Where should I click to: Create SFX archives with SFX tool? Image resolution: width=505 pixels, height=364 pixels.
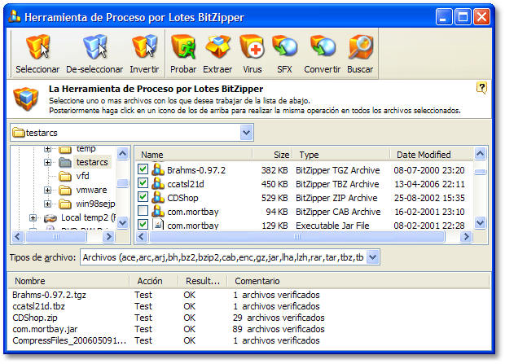284,47
